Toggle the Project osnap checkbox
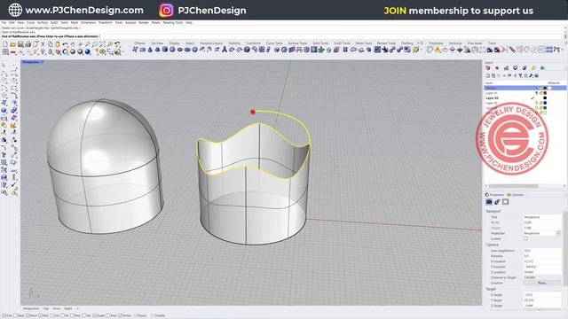This screenshot has height=319, width=568. click(134, 315)
